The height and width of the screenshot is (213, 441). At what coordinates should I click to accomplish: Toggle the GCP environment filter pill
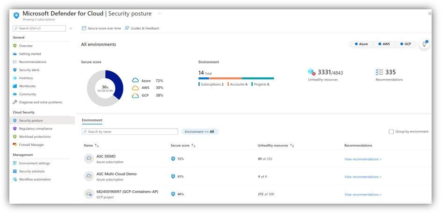coord(406,44)
